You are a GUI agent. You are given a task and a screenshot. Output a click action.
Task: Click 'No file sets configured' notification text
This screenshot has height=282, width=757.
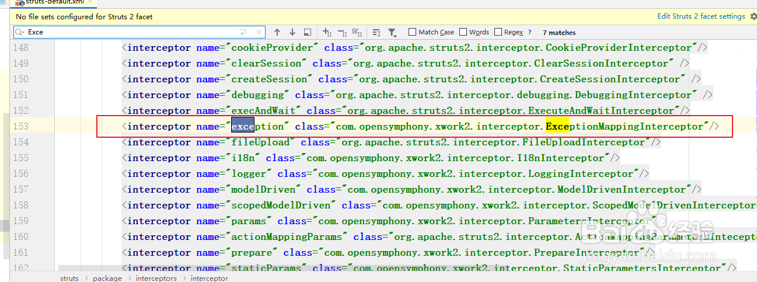(x=84, y=16)
